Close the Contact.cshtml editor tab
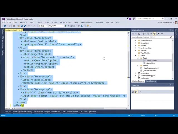 (x=22, y=30)
